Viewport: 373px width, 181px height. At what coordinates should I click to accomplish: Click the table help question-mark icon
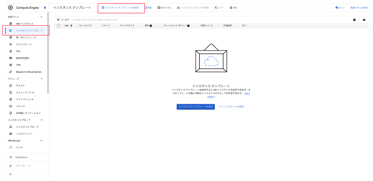click(354, 20)
